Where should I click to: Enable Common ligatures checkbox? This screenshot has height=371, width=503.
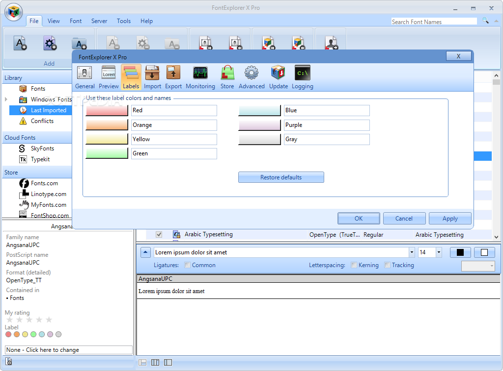[x=188, y=265]
